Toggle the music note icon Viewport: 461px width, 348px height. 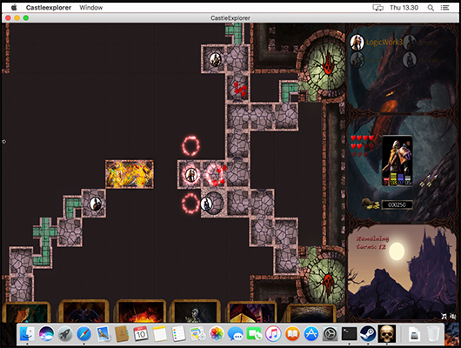[444, 316]
